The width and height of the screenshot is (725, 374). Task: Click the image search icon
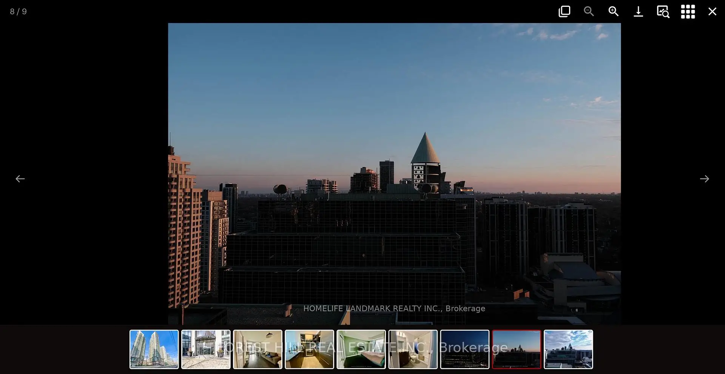click(663, 11)
